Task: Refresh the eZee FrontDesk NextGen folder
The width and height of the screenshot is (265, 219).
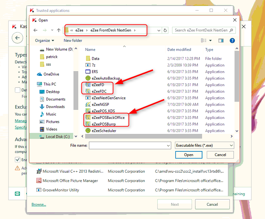Action: click(x=165, y=30)
